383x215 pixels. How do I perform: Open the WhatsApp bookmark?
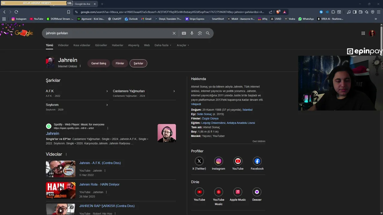click(x=306, y=19)
